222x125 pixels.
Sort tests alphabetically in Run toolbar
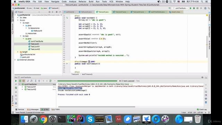28,81
